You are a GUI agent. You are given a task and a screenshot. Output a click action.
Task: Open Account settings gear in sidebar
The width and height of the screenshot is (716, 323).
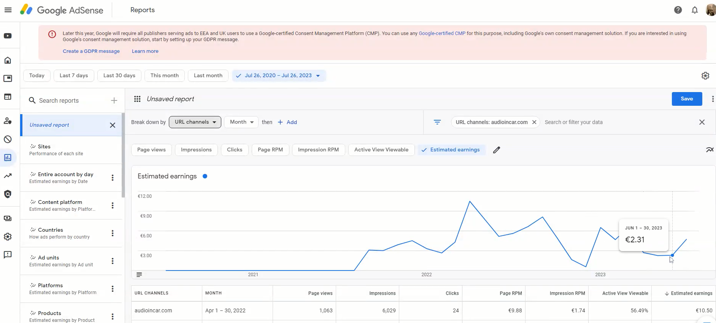pyautogui.click(x=8, y=237)
